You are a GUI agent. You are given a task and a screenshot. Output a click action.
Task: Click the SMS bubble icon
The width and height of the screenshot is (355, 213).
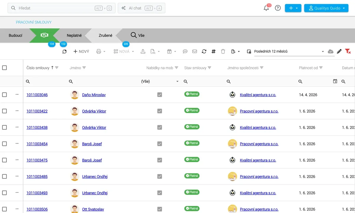[185, 51]
